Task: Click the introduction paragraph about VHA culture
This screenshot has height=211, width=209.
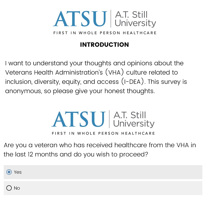Action: (96, 77)
